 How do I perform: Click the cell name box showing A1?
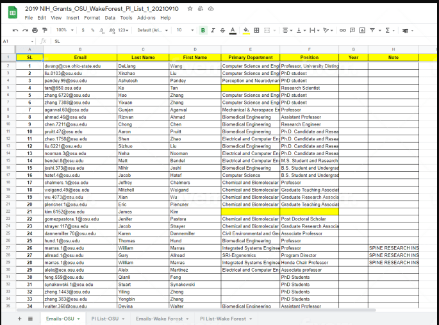tap(16, 41)
